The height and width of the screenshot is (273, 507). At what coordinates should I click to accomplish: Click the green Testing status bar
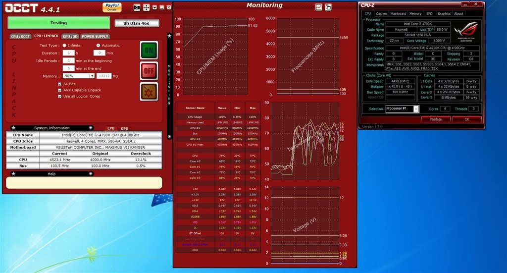tap(58, 23)
